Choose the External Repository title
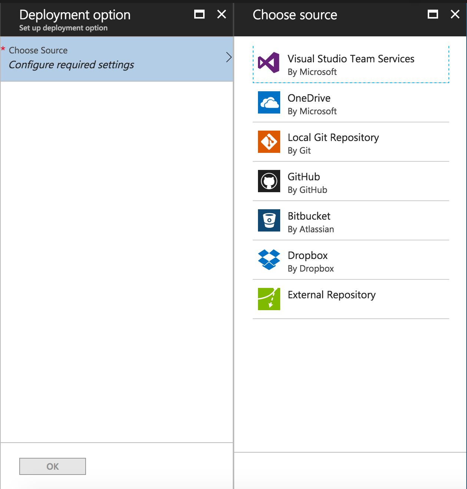Image resolution: width=467 pixels, height=489 pixels. pyautogui.click(x=332, y=295)
